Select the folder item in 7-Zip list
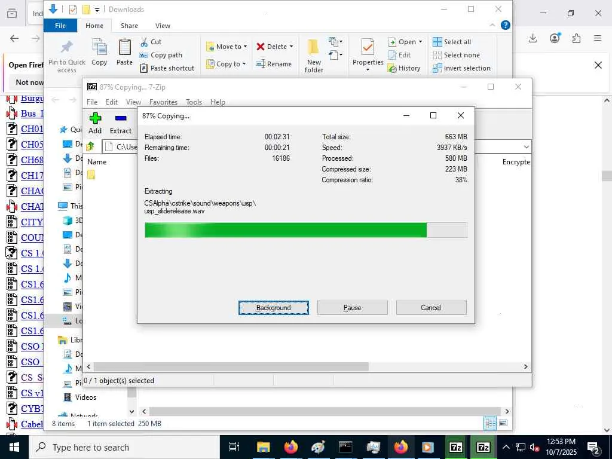 click(x=91, y=175)
